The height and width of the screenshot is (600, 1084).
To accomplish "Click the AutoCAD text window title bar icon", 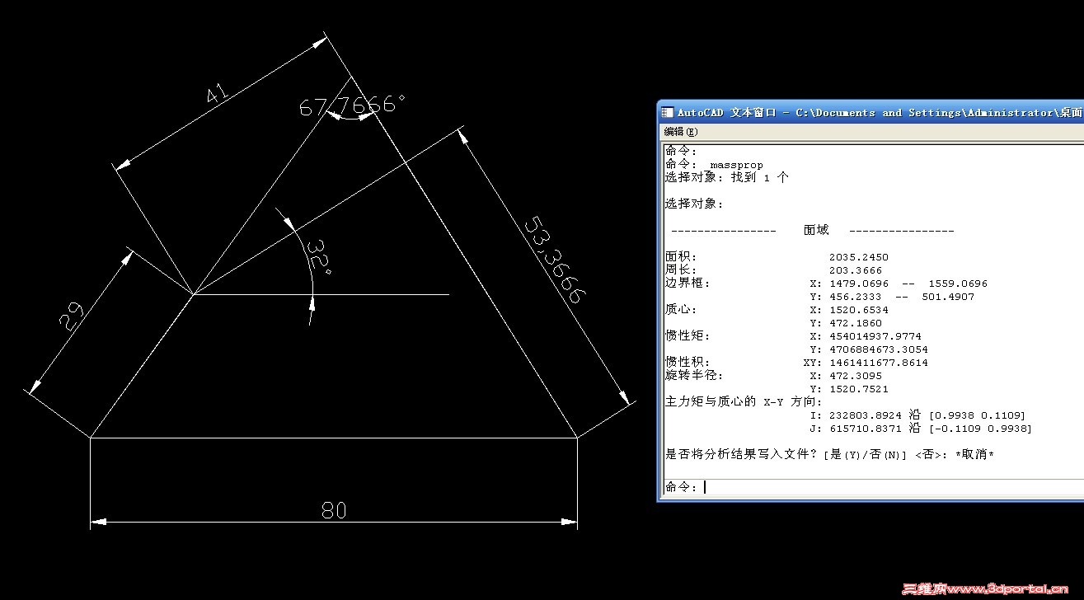I will [x=669, y=113].
